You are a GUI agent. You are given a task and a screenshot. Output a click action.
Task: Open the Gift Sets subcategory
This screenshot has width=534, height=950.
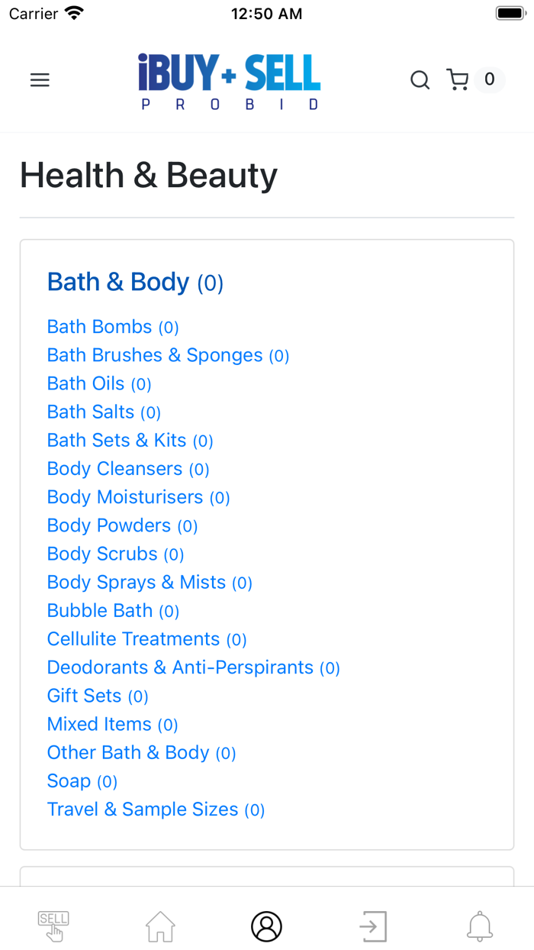85,696
